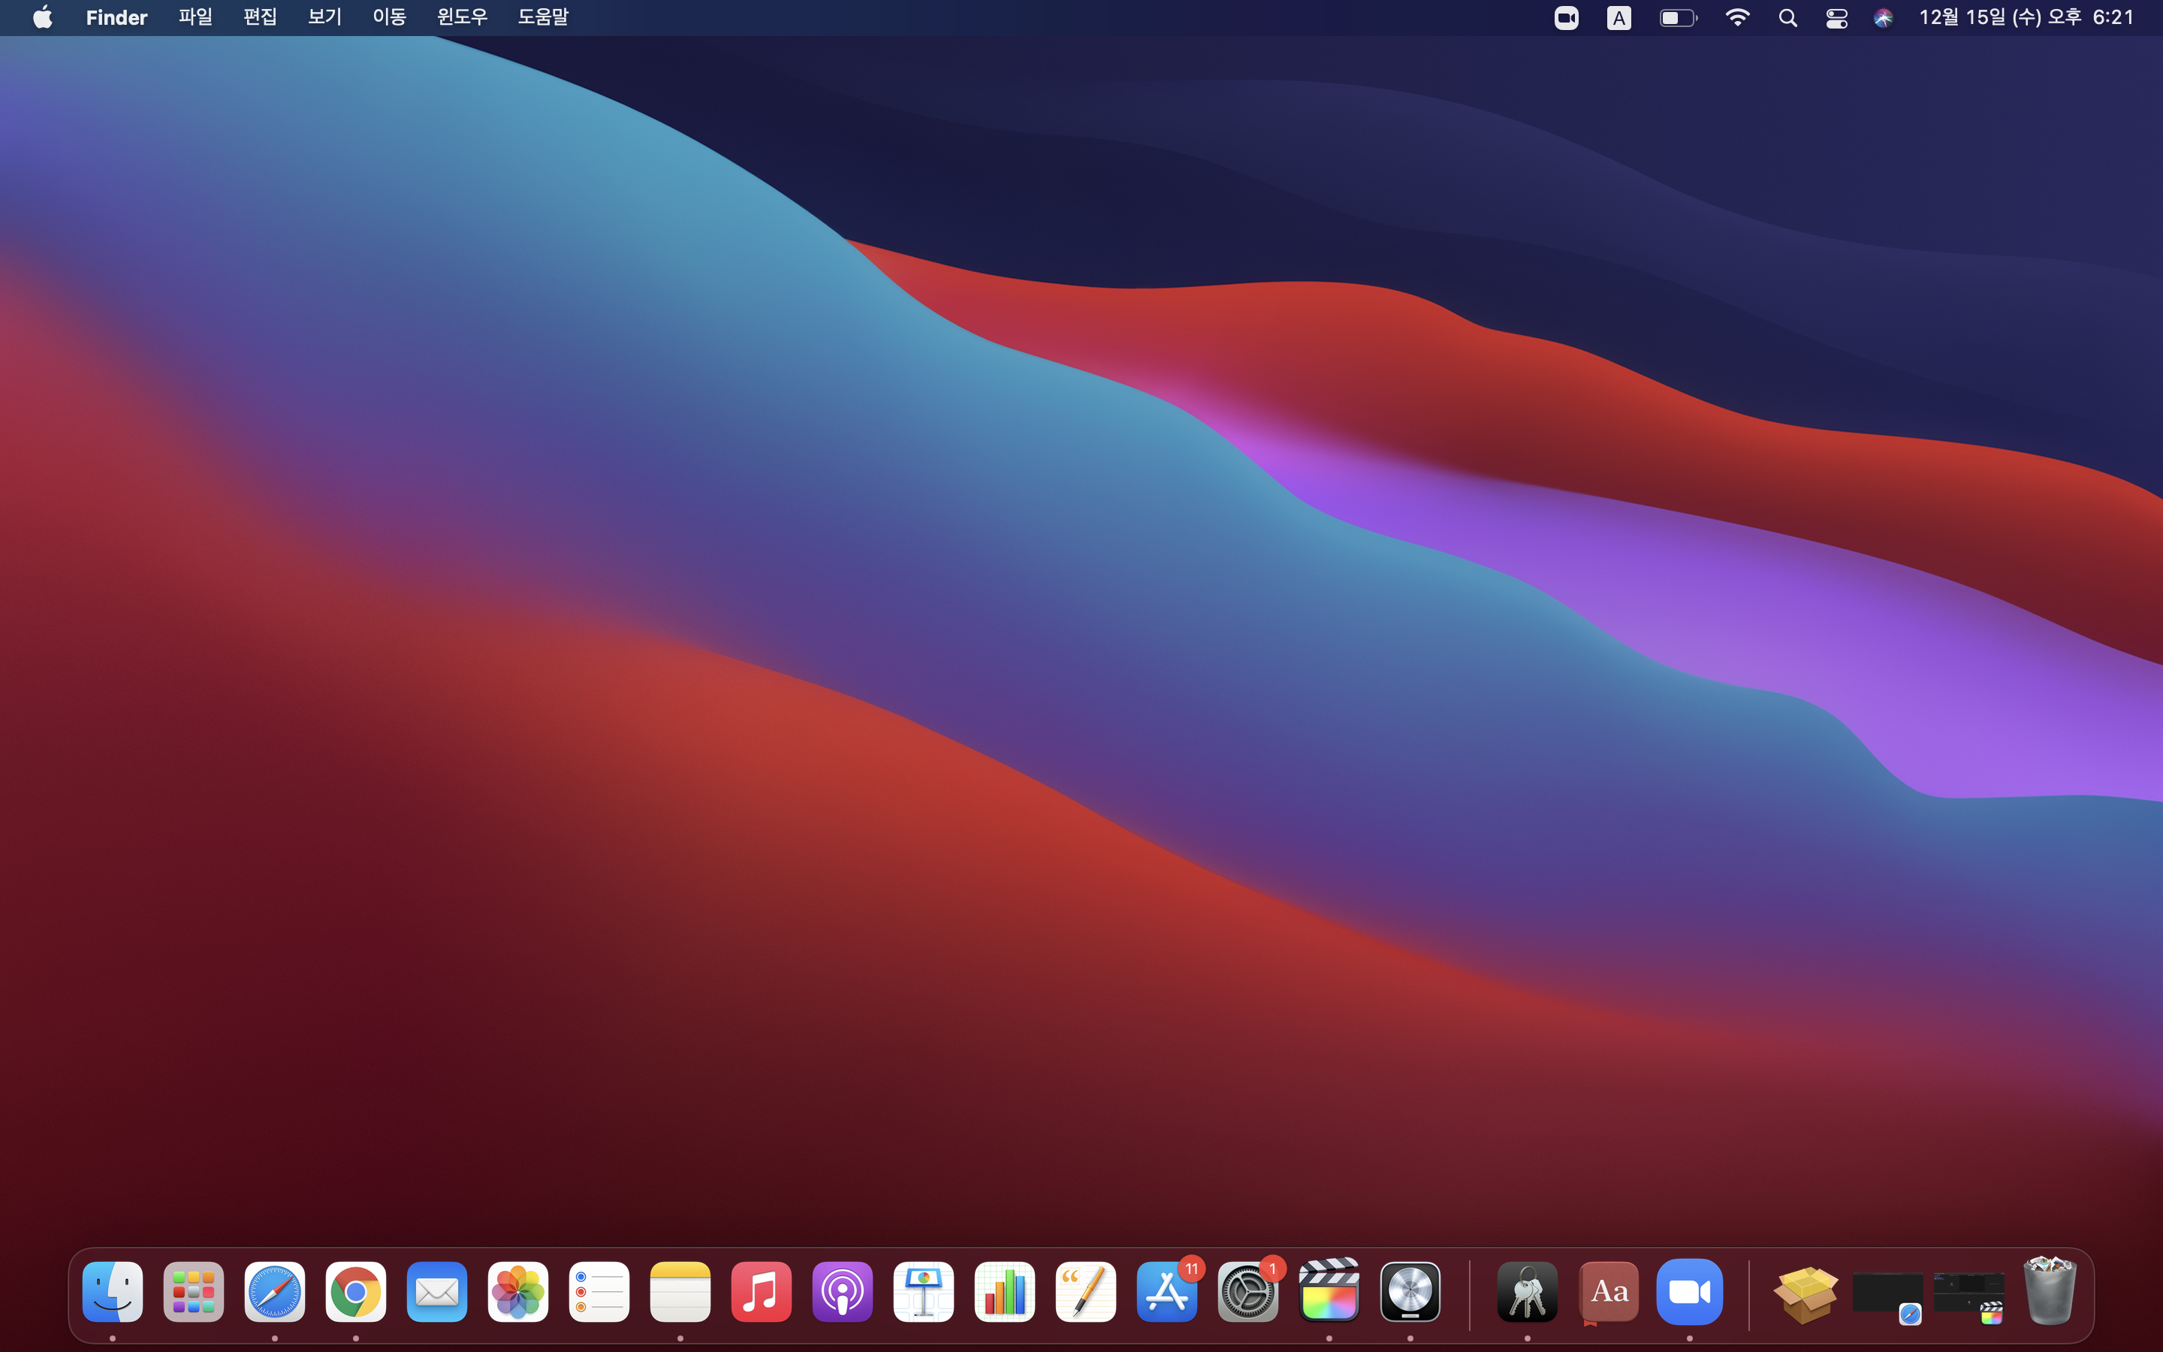Launch Safari browser in the Dock

(274, 1291)
